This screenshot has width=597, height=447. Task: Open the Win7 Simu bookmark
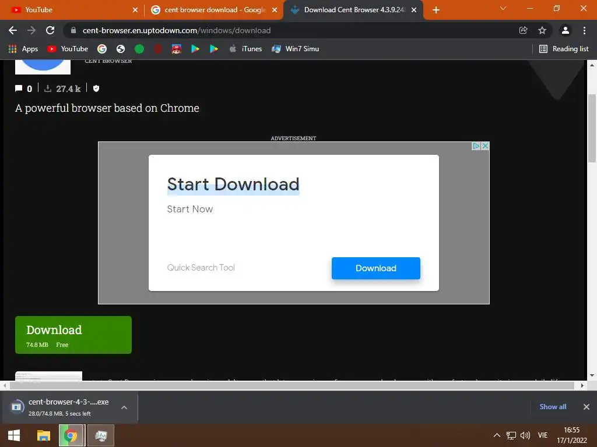[x=296, y=49]
